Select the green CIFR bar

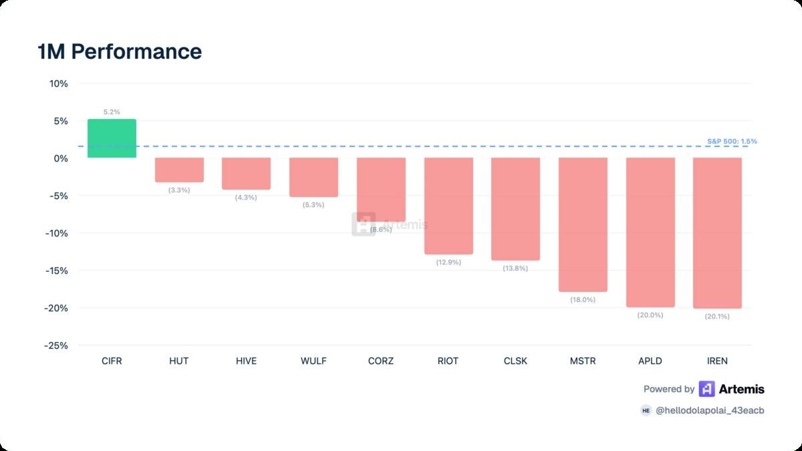[x=112, y=138]
